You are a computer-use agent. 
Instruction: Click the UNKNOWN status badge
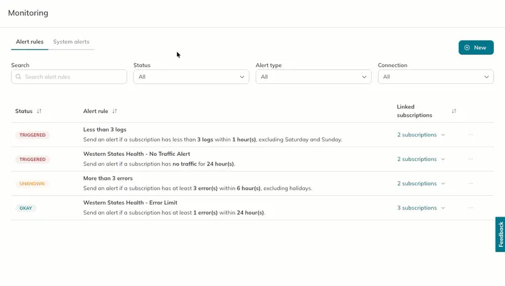point(32,184)
